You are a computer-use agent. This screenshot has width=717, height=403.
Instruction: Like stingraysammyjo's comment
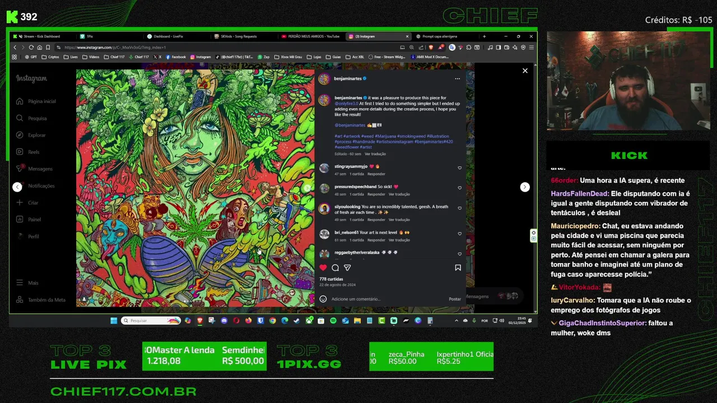tap(460, 168)
